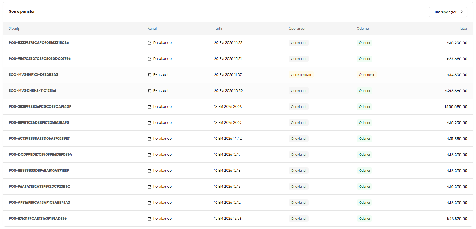Click the Onay bekliyor status badge
476x229 pixels.
point(301,75)
